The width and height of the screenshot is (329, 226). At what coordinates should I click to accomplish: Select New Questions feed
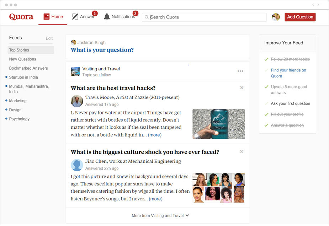click(x=23, y=59)
